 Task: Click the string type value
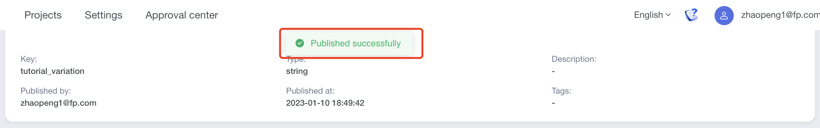pos(297,71)
